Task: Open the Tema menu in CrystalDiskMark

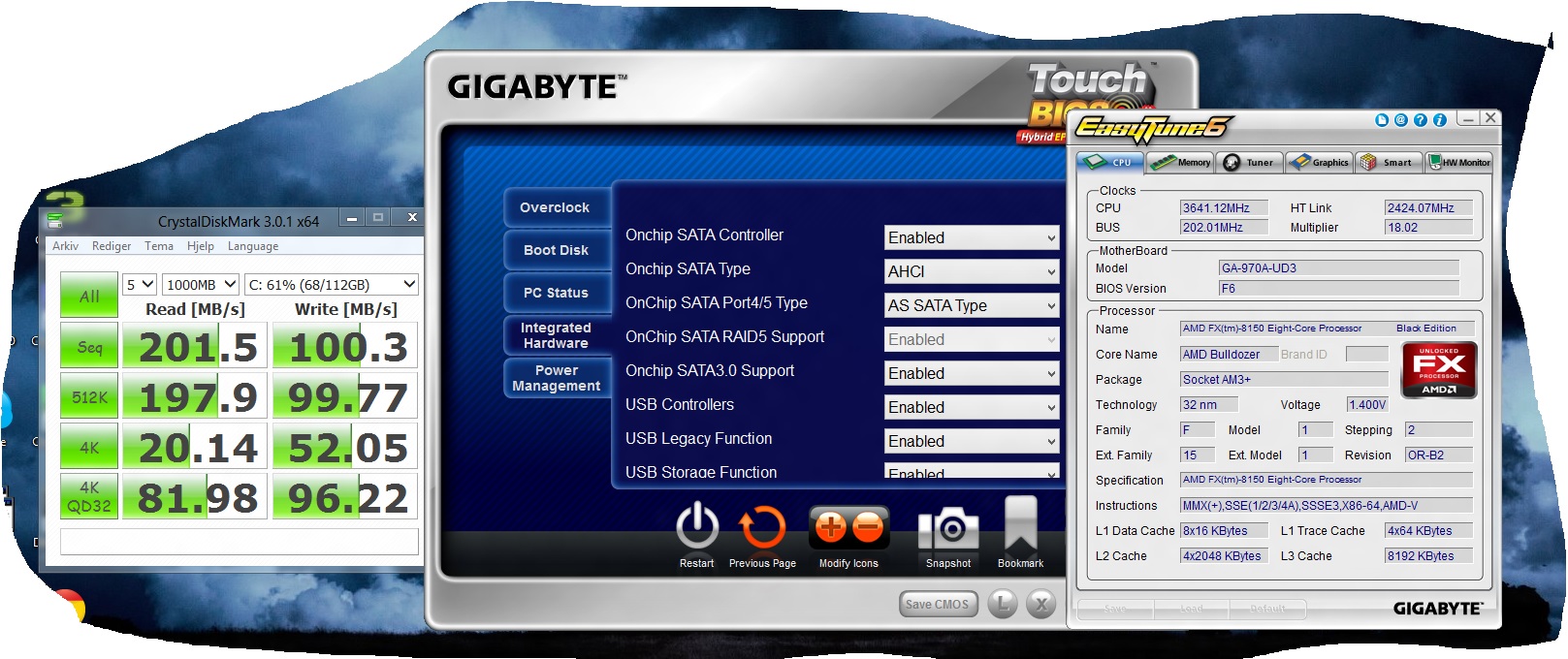Action: pyautogui.click(x=159, y=246)
